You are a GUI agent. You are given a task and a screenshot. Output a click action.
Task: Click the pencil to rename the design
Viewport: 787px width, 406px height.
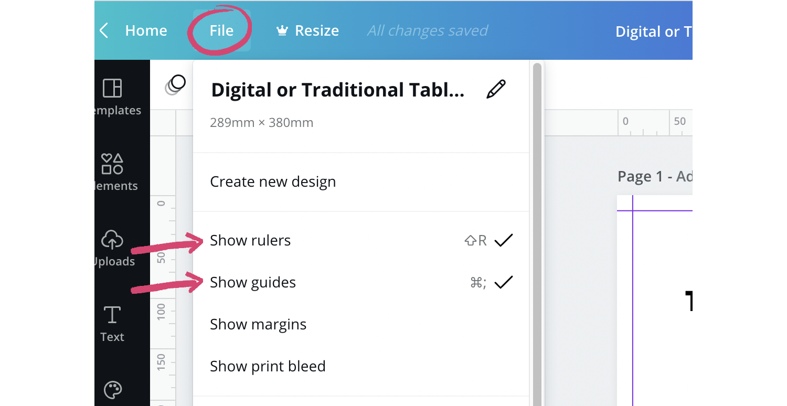495,89
